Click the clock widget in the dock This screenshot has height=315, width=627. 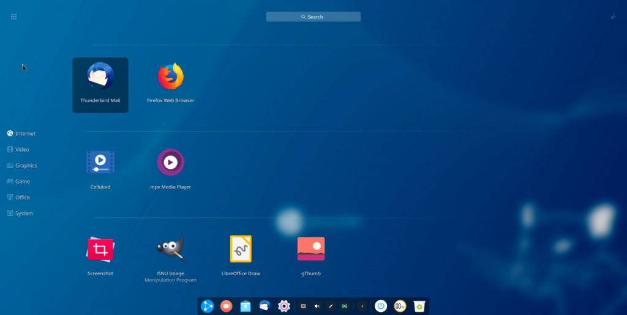point(400,306)
